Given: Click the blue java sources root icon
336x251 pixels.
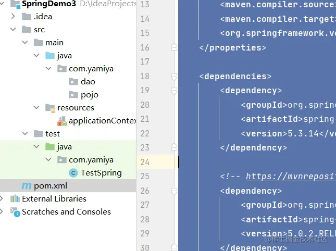Looking at the screenshot, I should click(x=50, y=56).
